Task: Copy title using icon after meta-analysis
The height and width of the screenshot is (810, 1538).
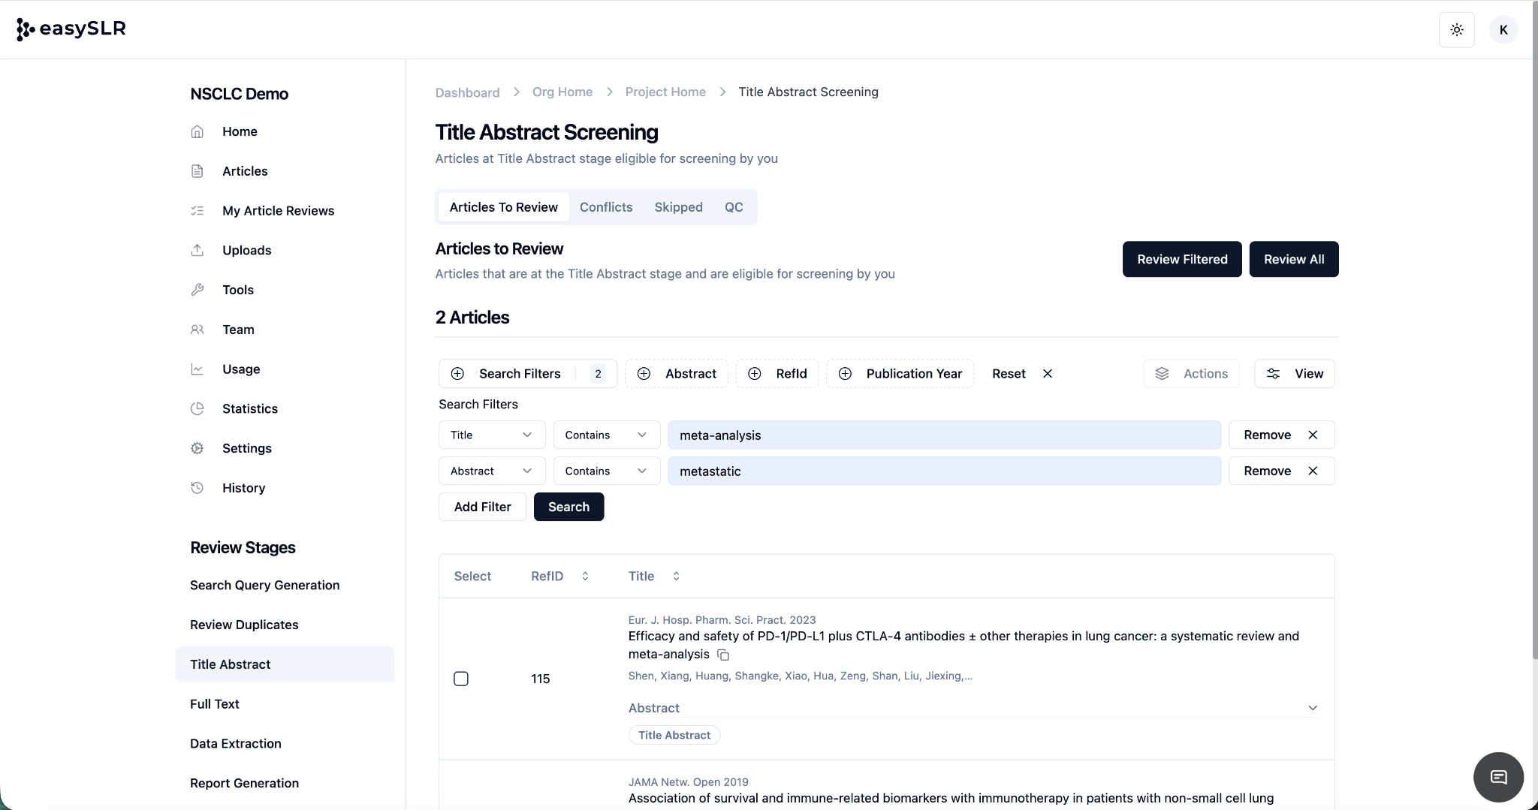Action: pyautogui.click(x=723, y=655)
